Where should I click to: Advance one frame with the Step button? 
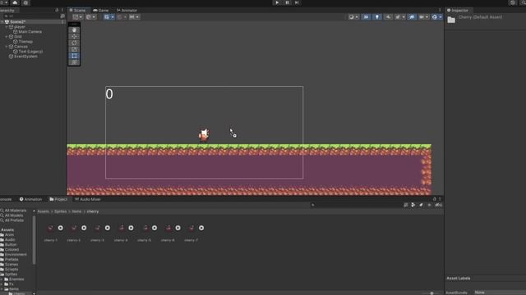pyautogui.click(x=297, y=2)
